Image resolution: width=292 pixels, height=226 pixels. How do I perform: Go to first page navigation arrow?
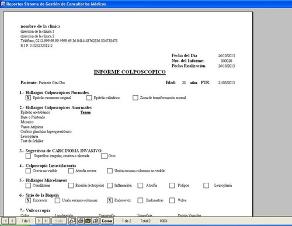point(5,221)
